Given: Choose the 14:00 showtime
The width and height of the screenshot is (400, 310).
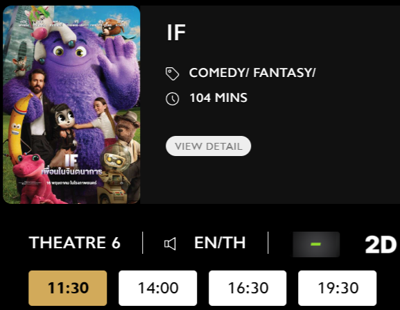Looking at the screenshot, I should [158, 288].
